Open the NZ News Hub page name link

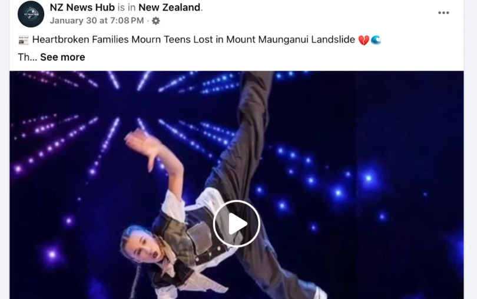pos(82,7)
